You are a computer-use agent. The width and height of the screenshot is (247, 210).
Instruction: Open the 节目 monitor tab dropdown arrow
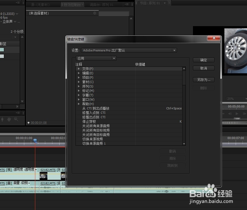[x=165, y=3]
